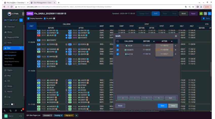Log out using the exit icon

(21, 116)
